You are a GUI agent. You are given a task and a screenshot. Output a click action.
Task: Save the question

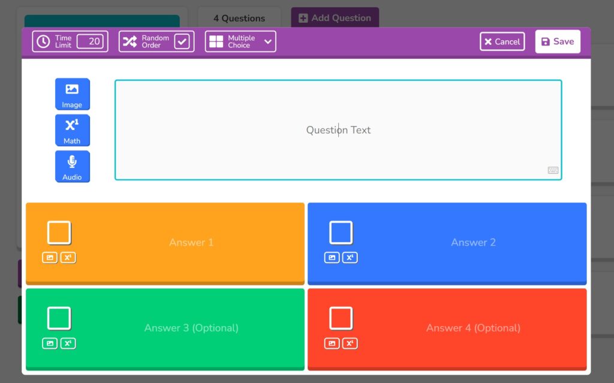point(558,41)
